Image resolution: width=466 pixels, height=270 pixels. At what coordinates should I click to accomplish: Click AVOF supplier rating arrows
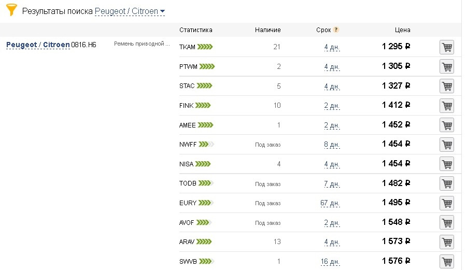click(x=204, y=222)
